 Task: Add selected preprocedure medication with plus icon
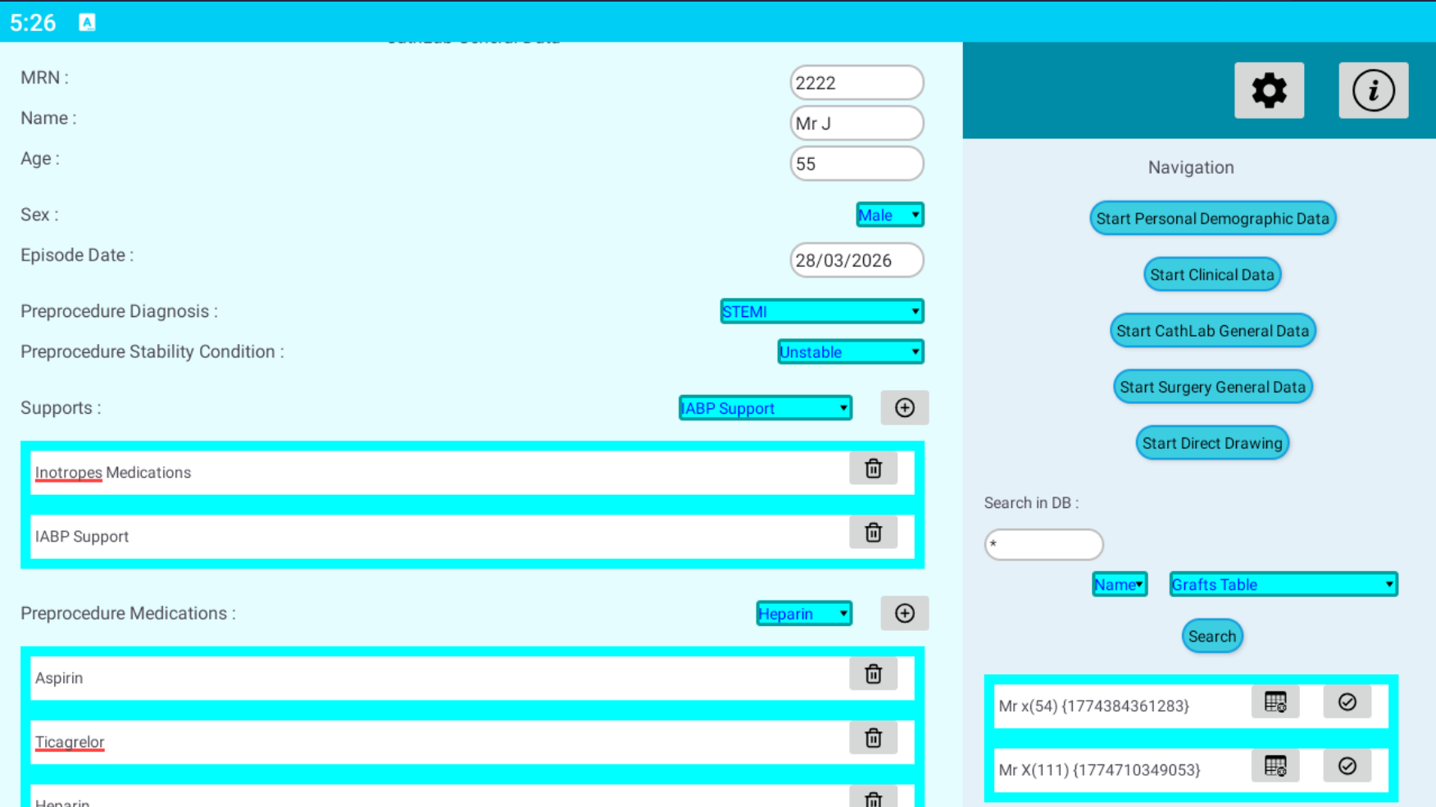click(904, 614)
